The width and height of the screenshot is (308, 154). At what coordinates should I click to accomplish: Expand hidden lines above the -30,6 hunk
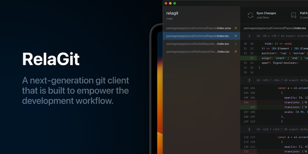pos(249,36)
